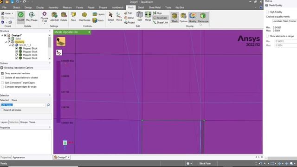Open mesh display Options
This screenshot has width=297, height=167.
click(183, 18)
